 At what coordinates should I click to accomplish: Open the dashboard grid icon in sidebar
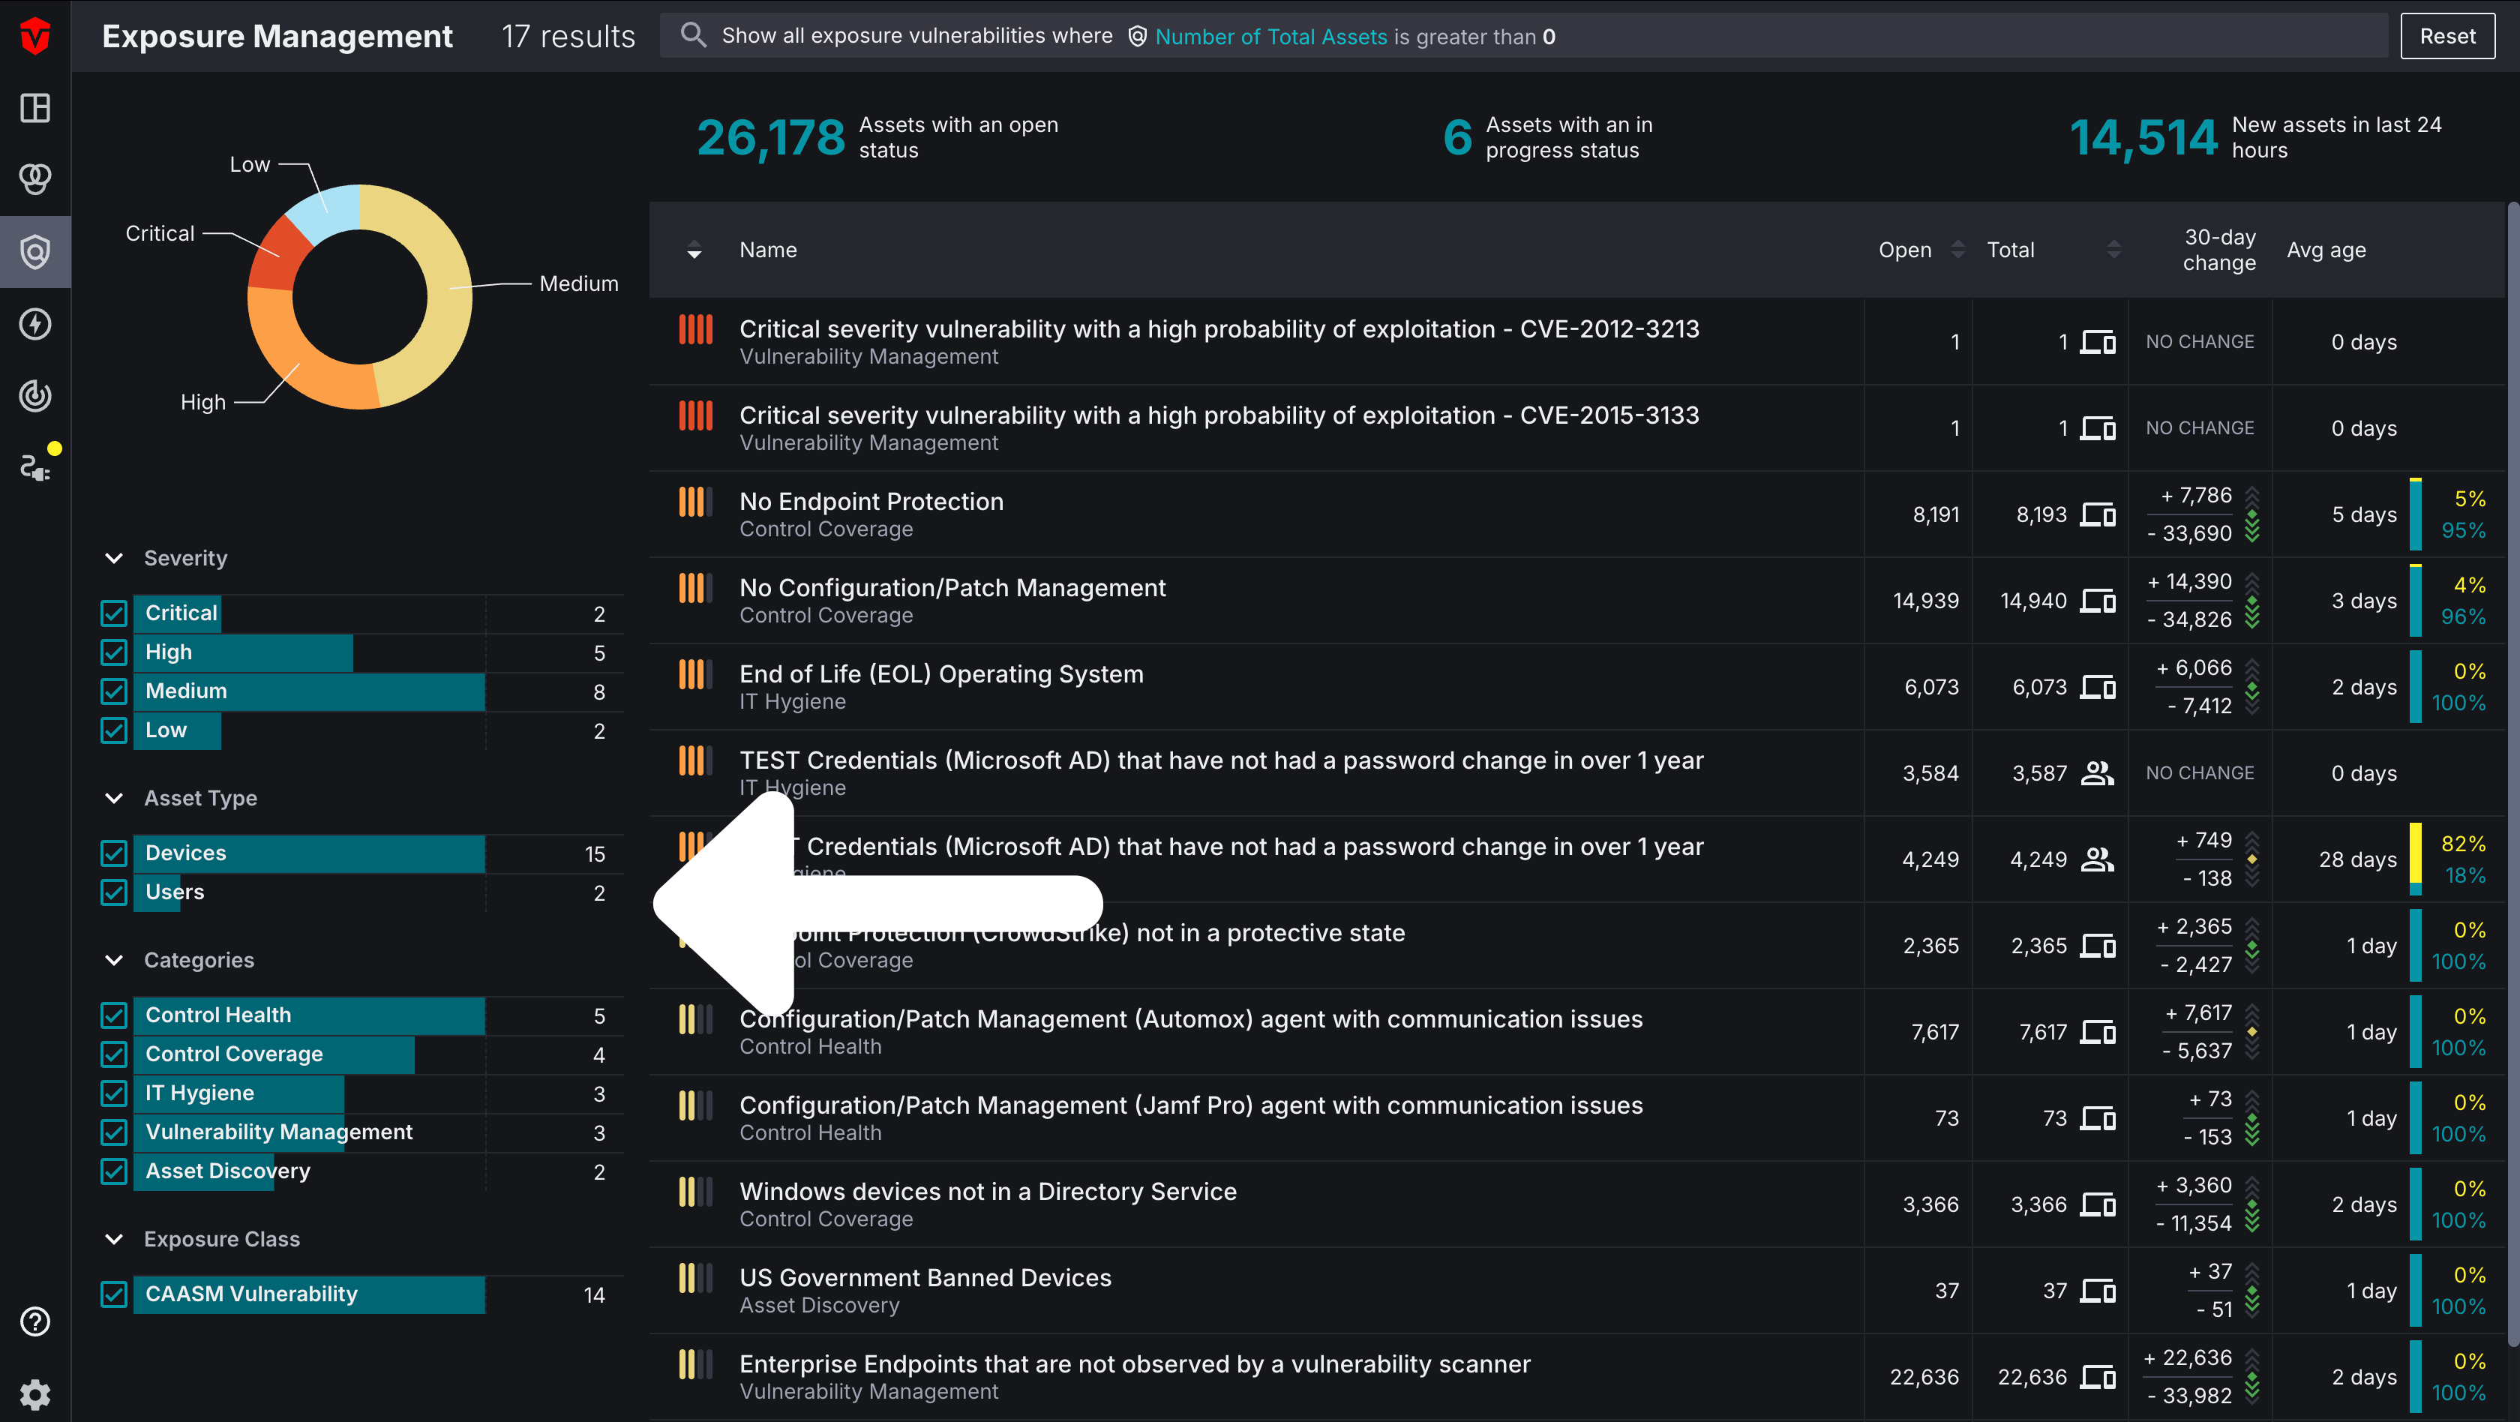(35, 109)
